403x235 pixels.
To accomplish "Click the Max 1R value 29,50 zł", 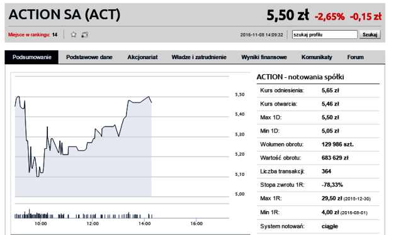I will coord(332,199).
